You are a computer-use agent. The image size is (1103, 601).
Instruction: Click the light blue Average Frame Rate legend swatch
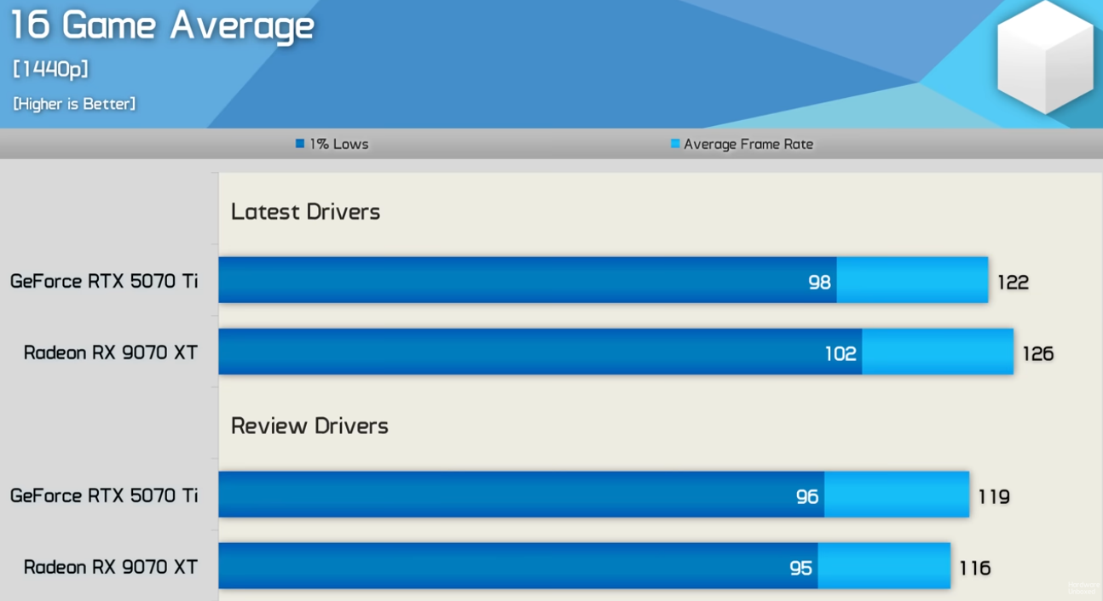point(675,144)
